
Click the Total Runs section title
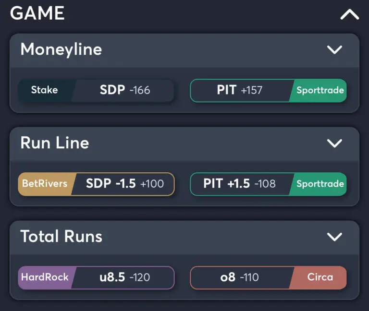[x=61, y=236]
